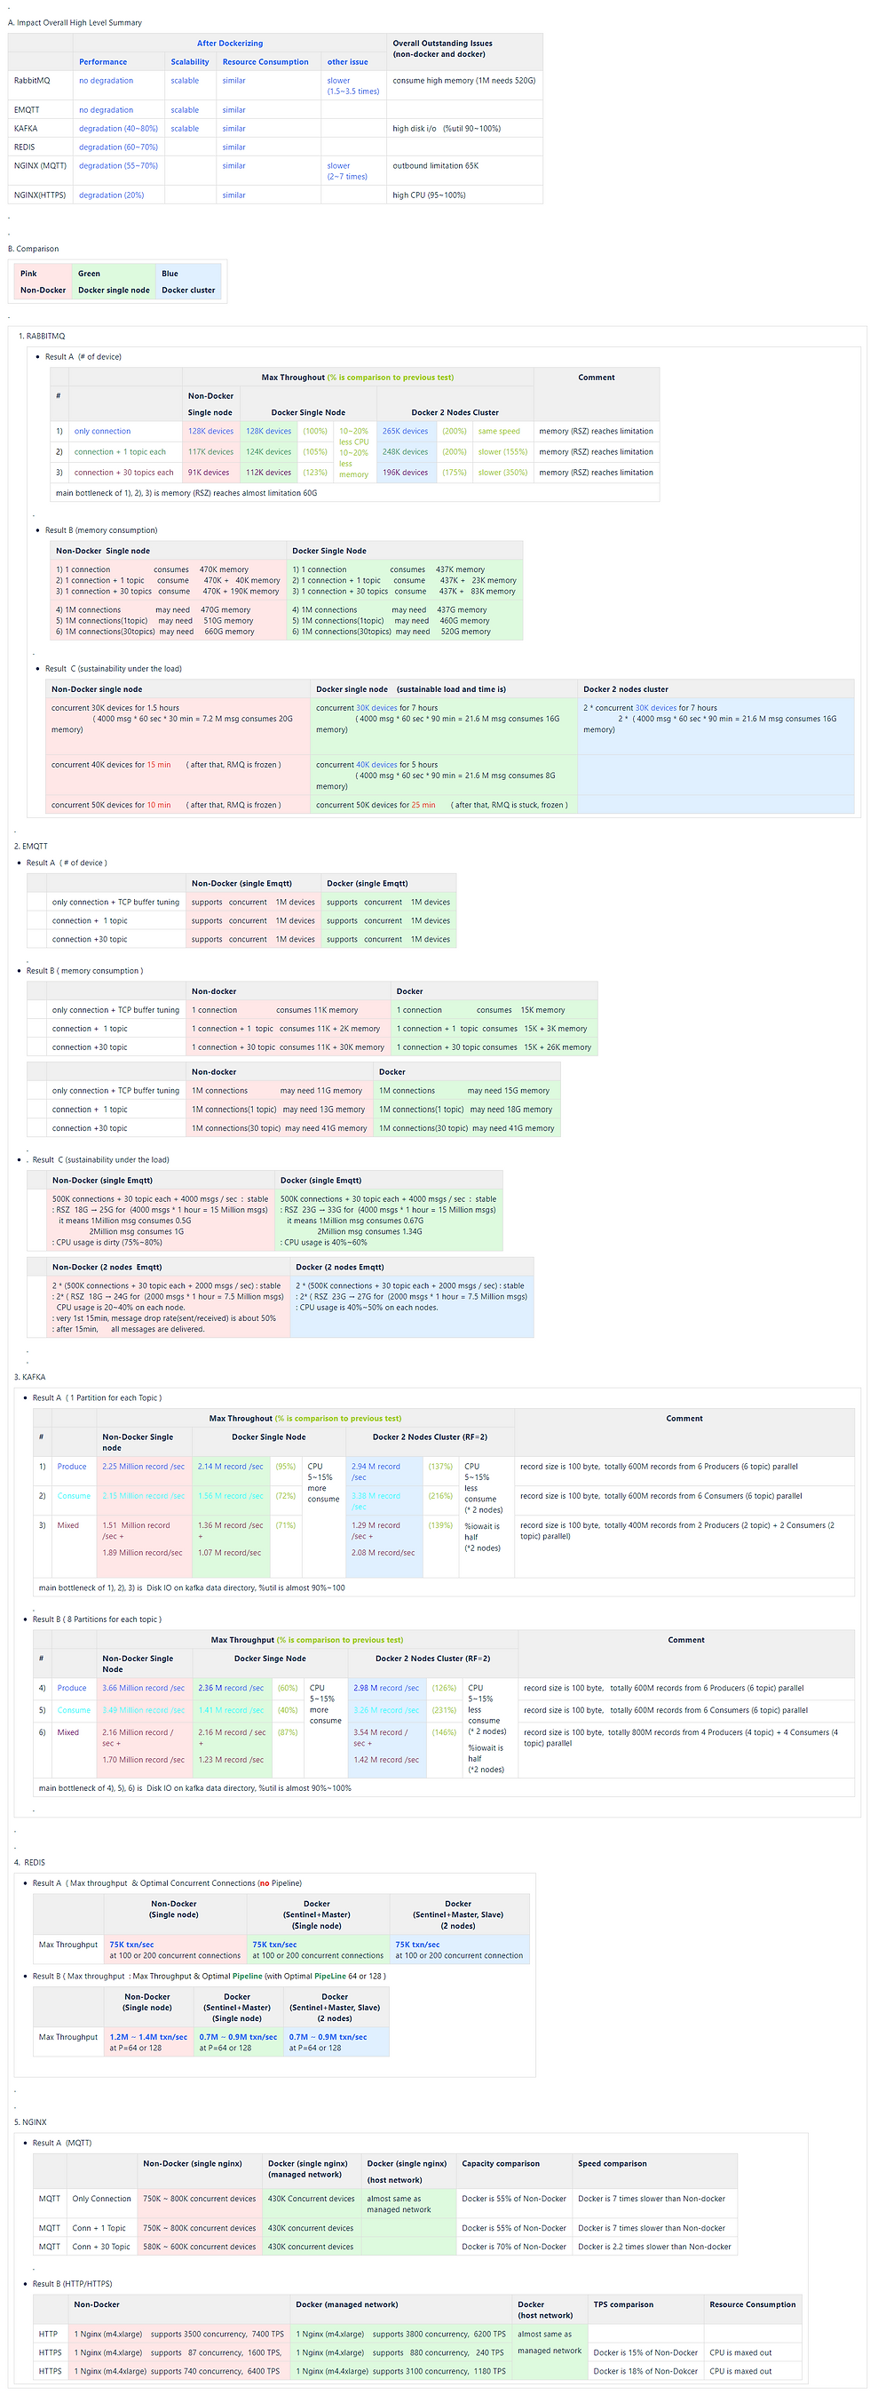Viewport: 870px width, 2395px height.
Task: Click the '196K devices' cell
Action: [x=405, y=473]
